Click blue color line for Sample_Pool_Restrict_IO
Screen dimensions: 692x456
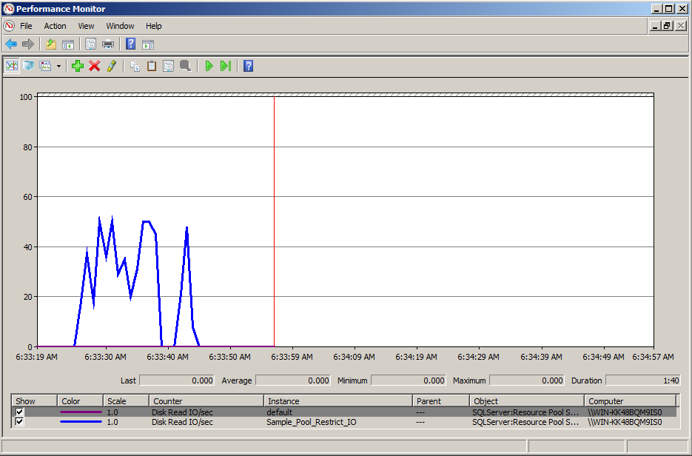(81, 423)
